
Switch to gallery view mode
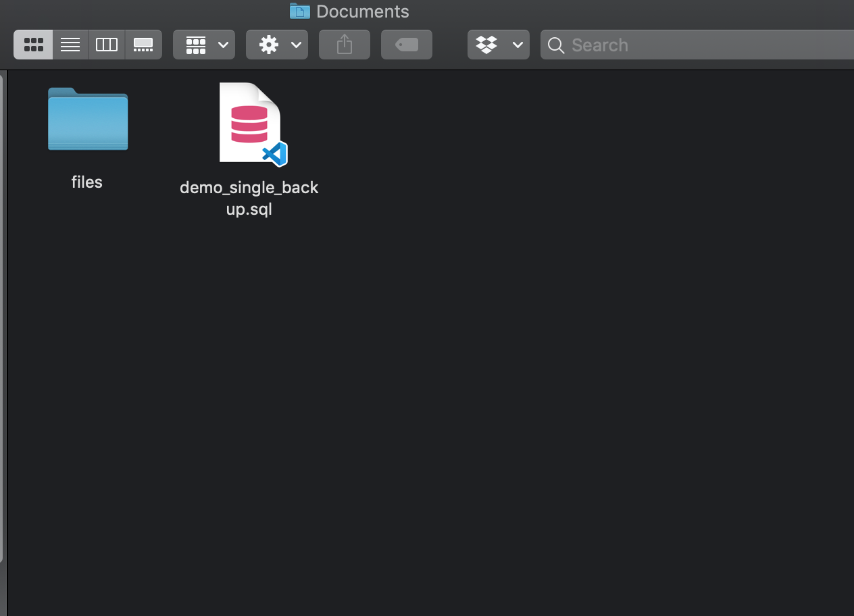pos(143,45)
